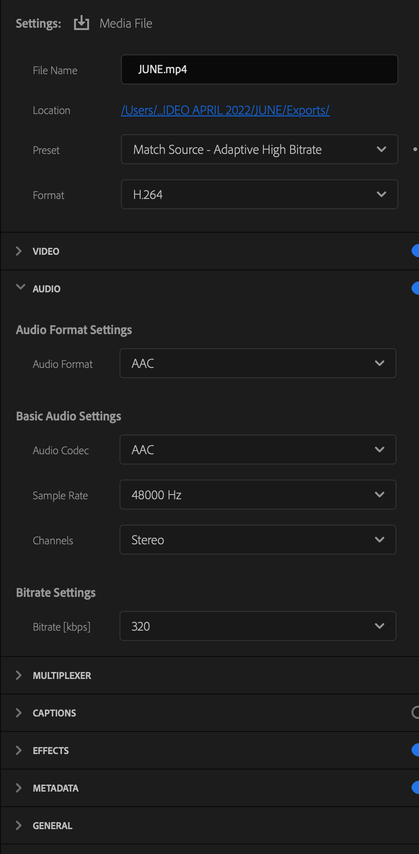Expand the MULTIPLEXER section

tap(18, 675)
